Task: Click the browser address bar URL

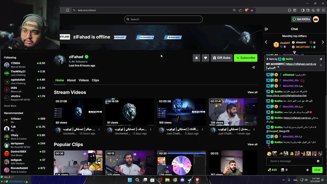Action: click(87, 10)
